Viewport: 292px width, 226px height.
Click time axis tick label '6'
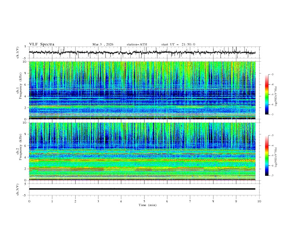point(167,201)
